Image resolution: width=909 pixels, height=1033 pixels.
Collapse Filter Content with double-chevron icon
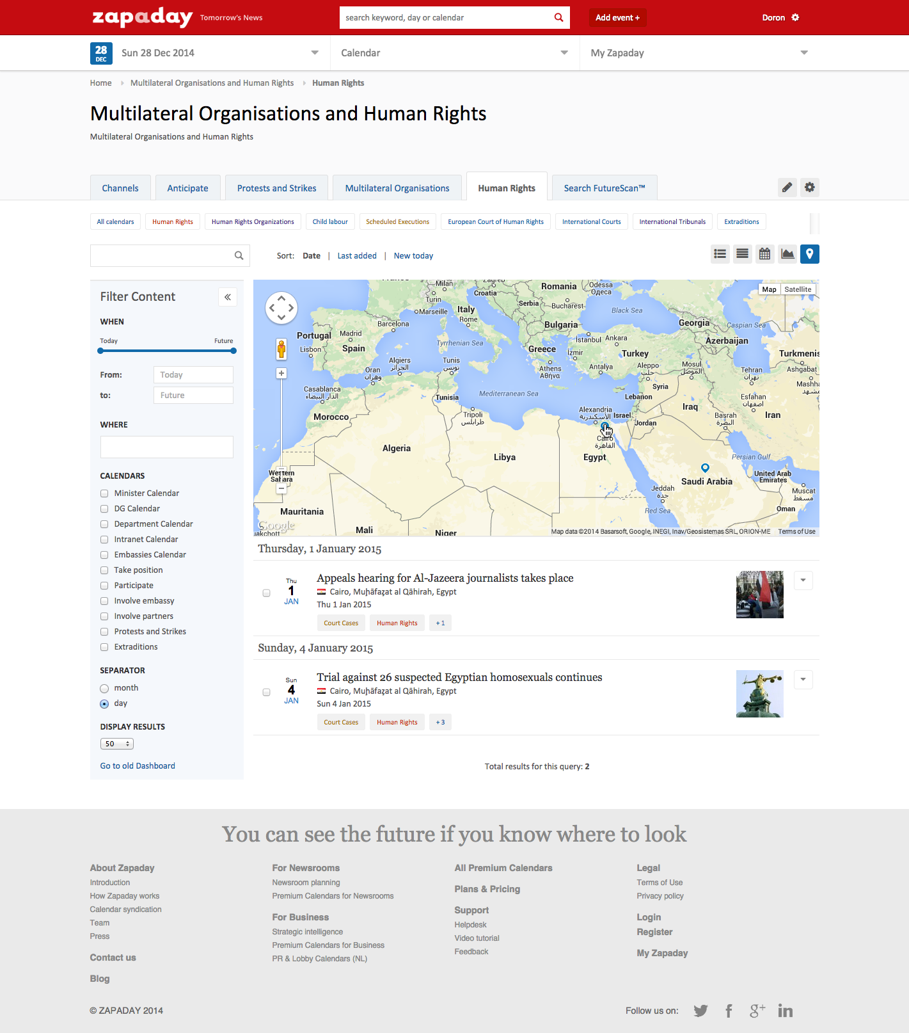pos(228,297)
